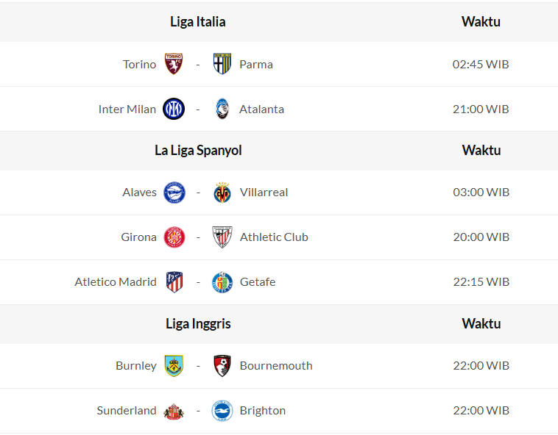Click the Liga Inggris section header
The width and height of the screenshot is (558, 435).
coord(198,323)
